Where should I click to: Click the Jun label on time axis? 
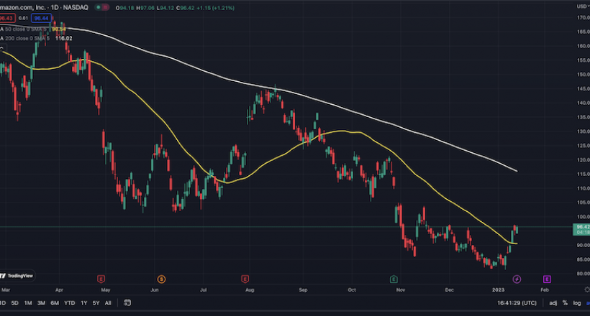[154, 289]
